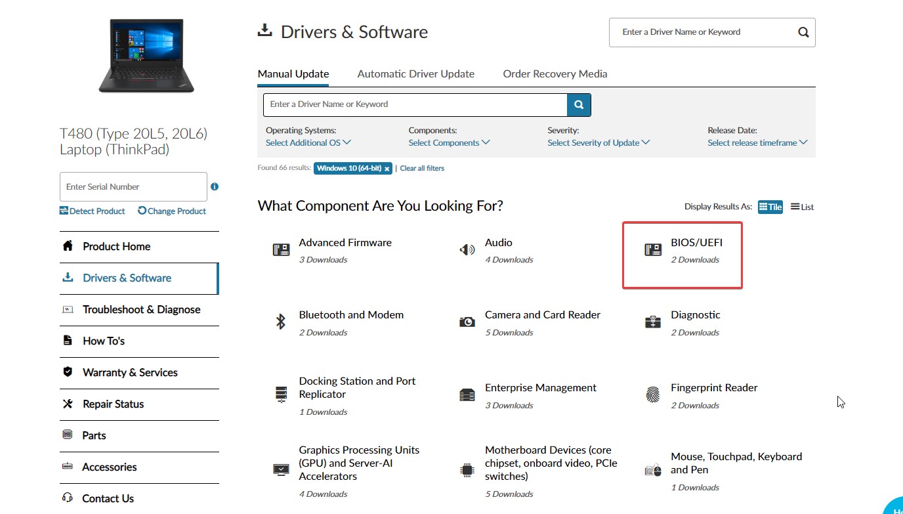The width and height of the screenshot is (903, 514).
Task: Switch results display to Tile view
Action: click(770, 207)
